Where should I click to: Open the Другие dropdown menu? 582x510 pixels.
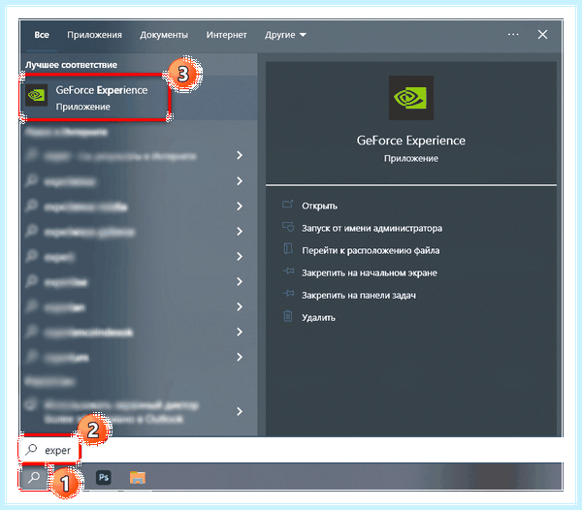click(x=285, y=35)
